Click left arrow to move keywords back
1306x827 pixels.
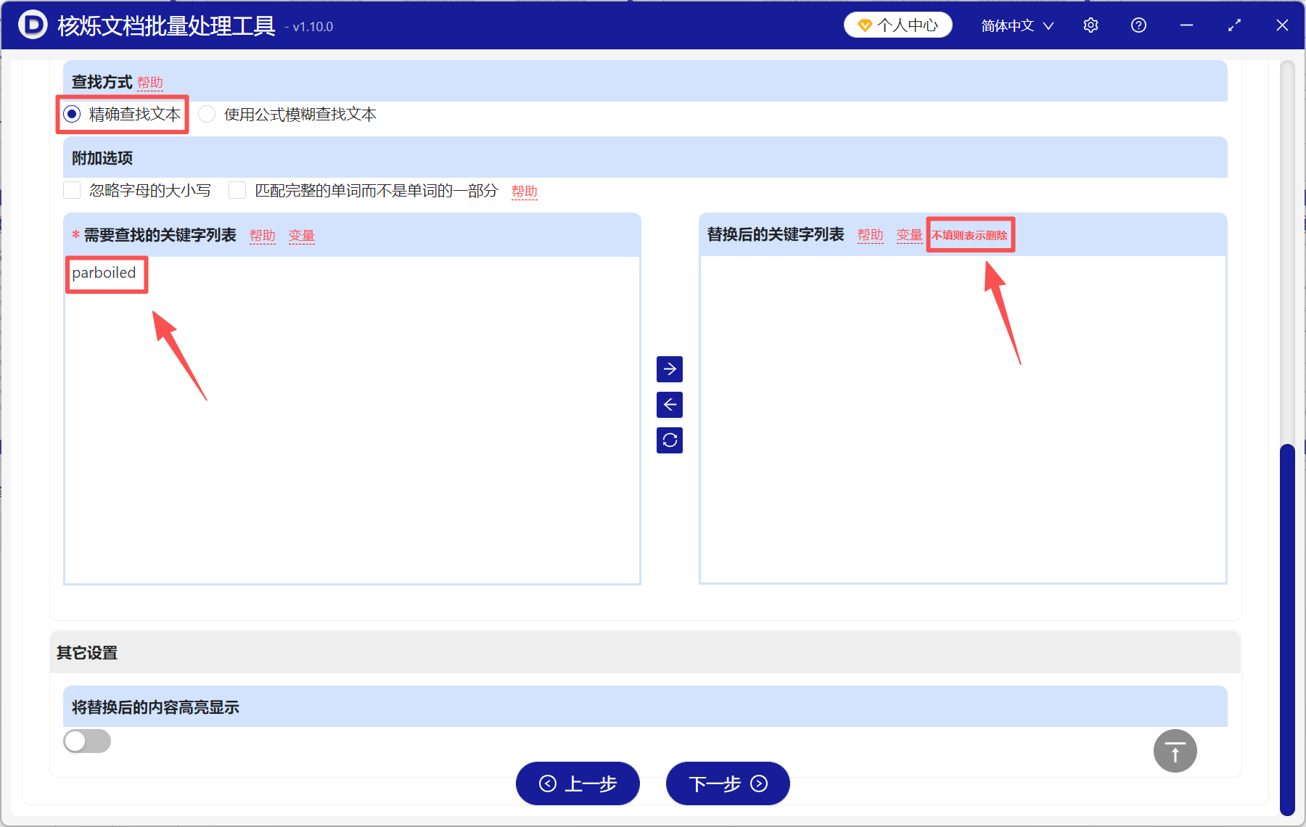point(670,405)
